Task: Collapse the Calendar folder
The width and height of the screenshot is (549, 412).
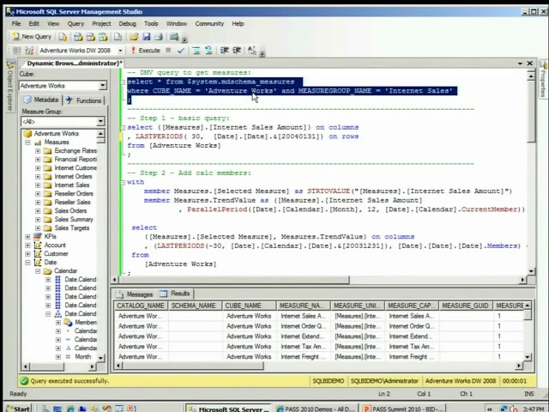Action: pyautogui.click(x=38, y=271)
